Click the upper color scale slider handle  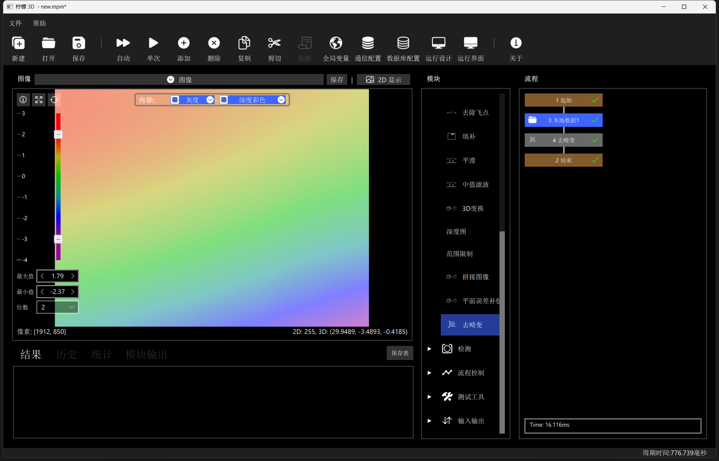pyautogui.click(x=58, y=134)
